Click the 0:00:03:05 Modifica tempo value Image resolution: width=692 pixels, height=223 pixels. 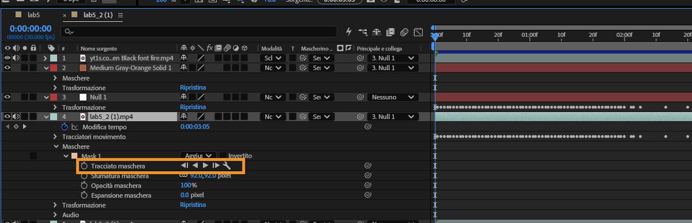pos(195,126)
